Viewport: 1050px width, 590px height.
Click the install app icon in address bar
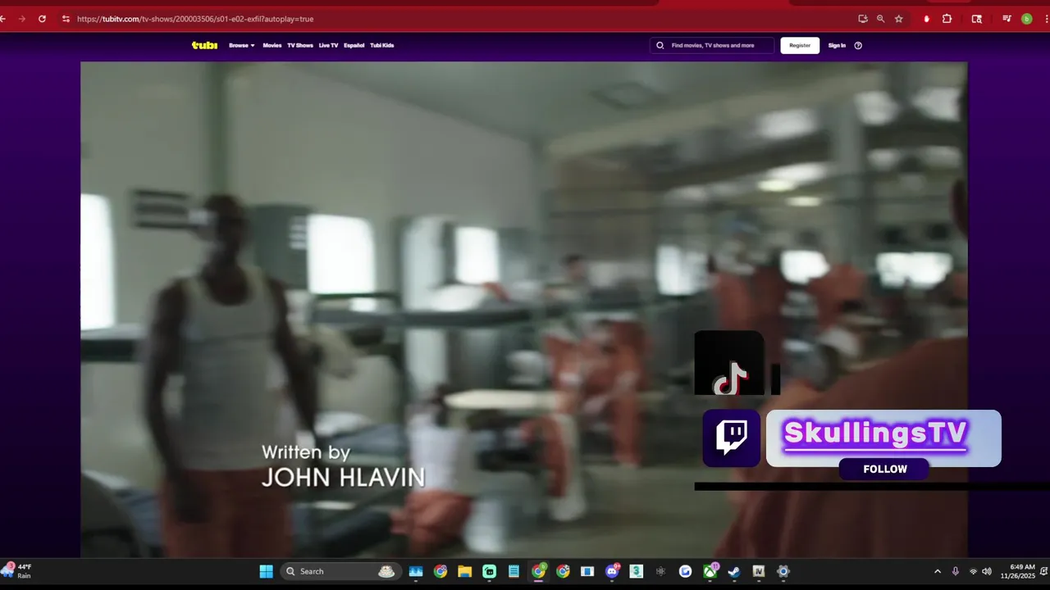pos(863,19)
